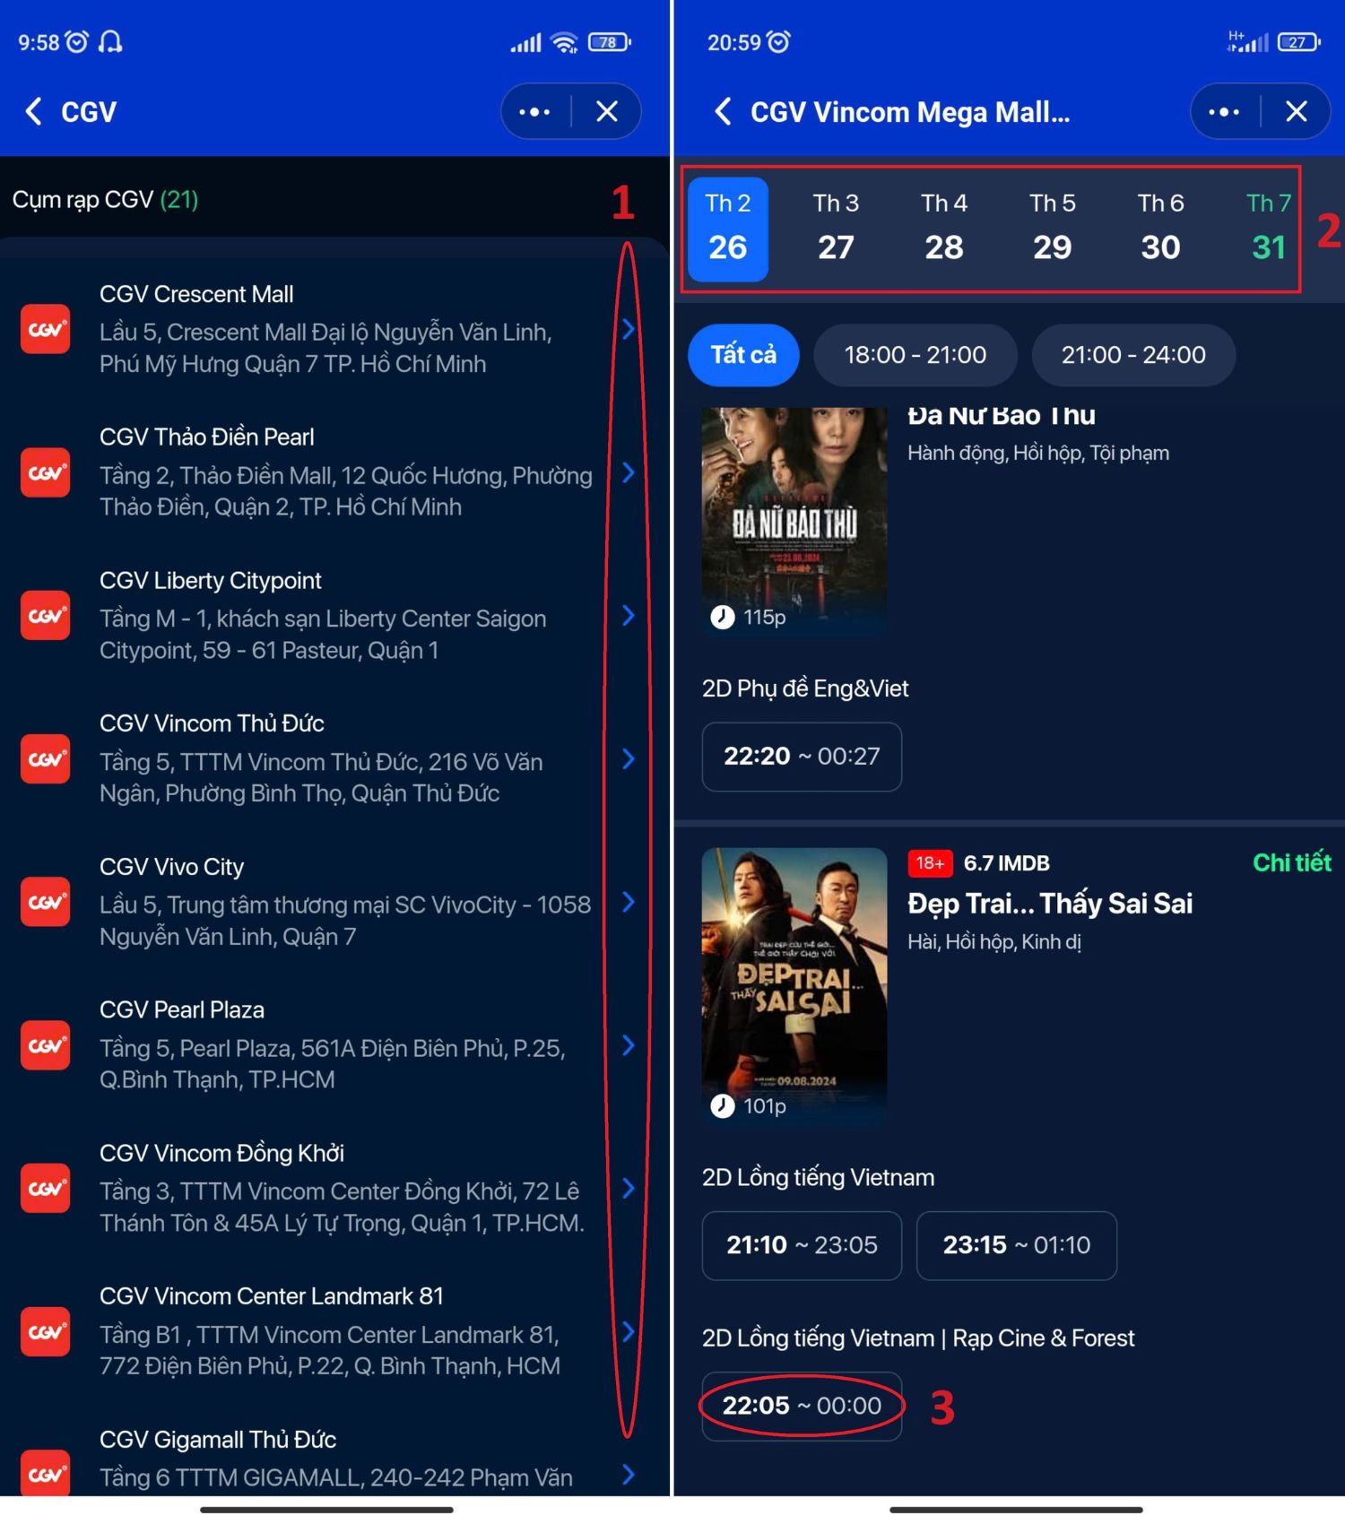Image resolution: width=1345 pixels, height=1524 pixels.
Task: Open Chi tiết for Đẹp Trai Thấy Sai Sai
Action: [1291, 862]
